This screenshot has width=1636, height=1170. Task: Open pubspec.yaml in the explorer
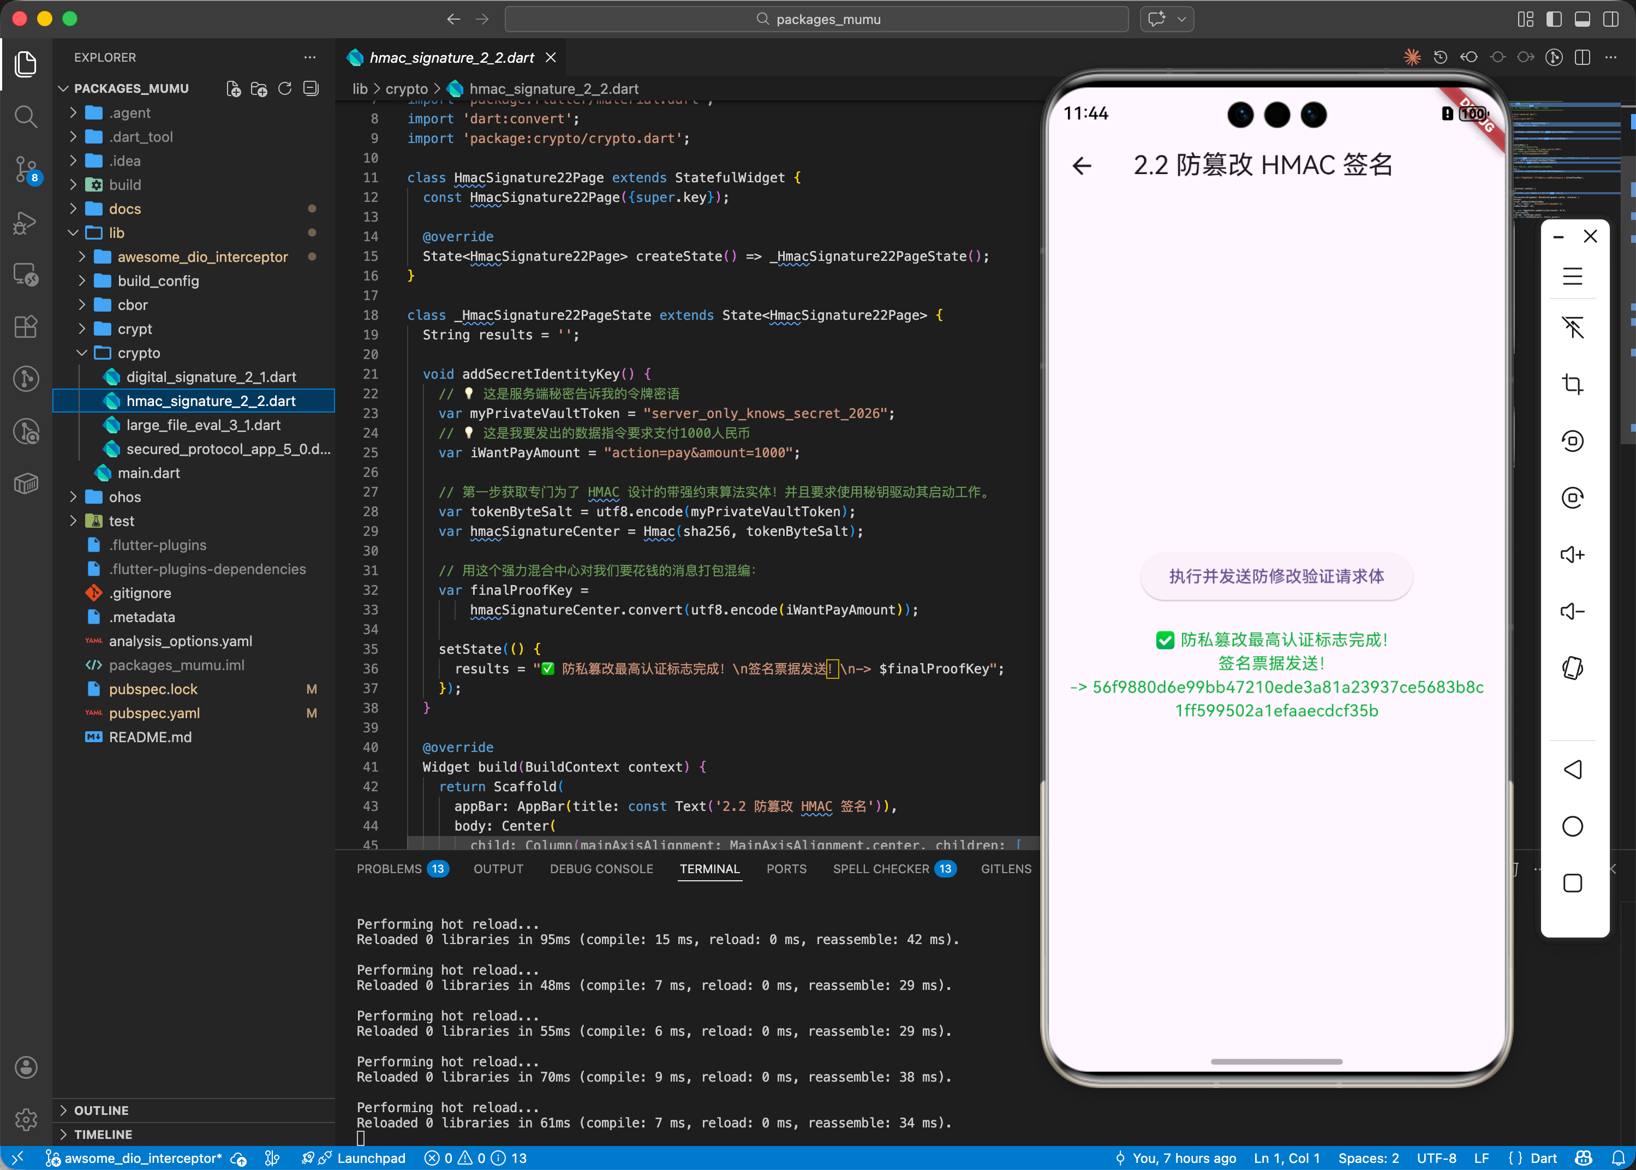coord(194,713)
